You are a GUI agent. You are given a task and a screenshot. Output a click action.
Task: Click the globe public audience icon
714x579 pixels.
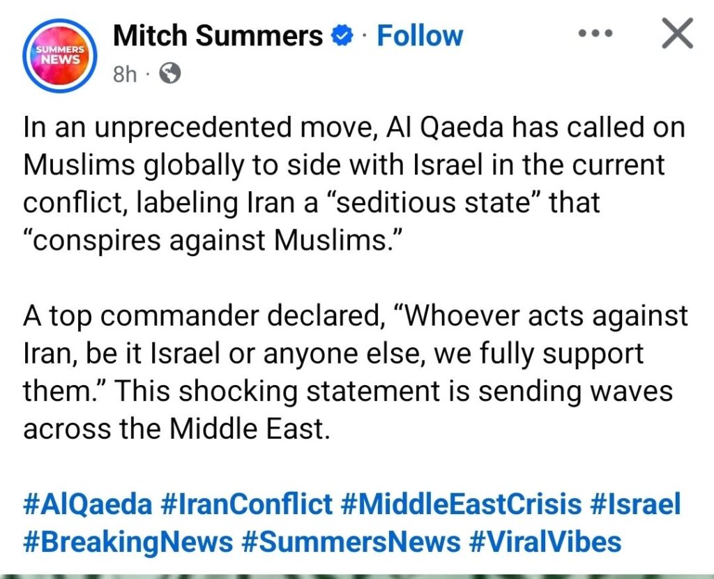coord(170,74)
